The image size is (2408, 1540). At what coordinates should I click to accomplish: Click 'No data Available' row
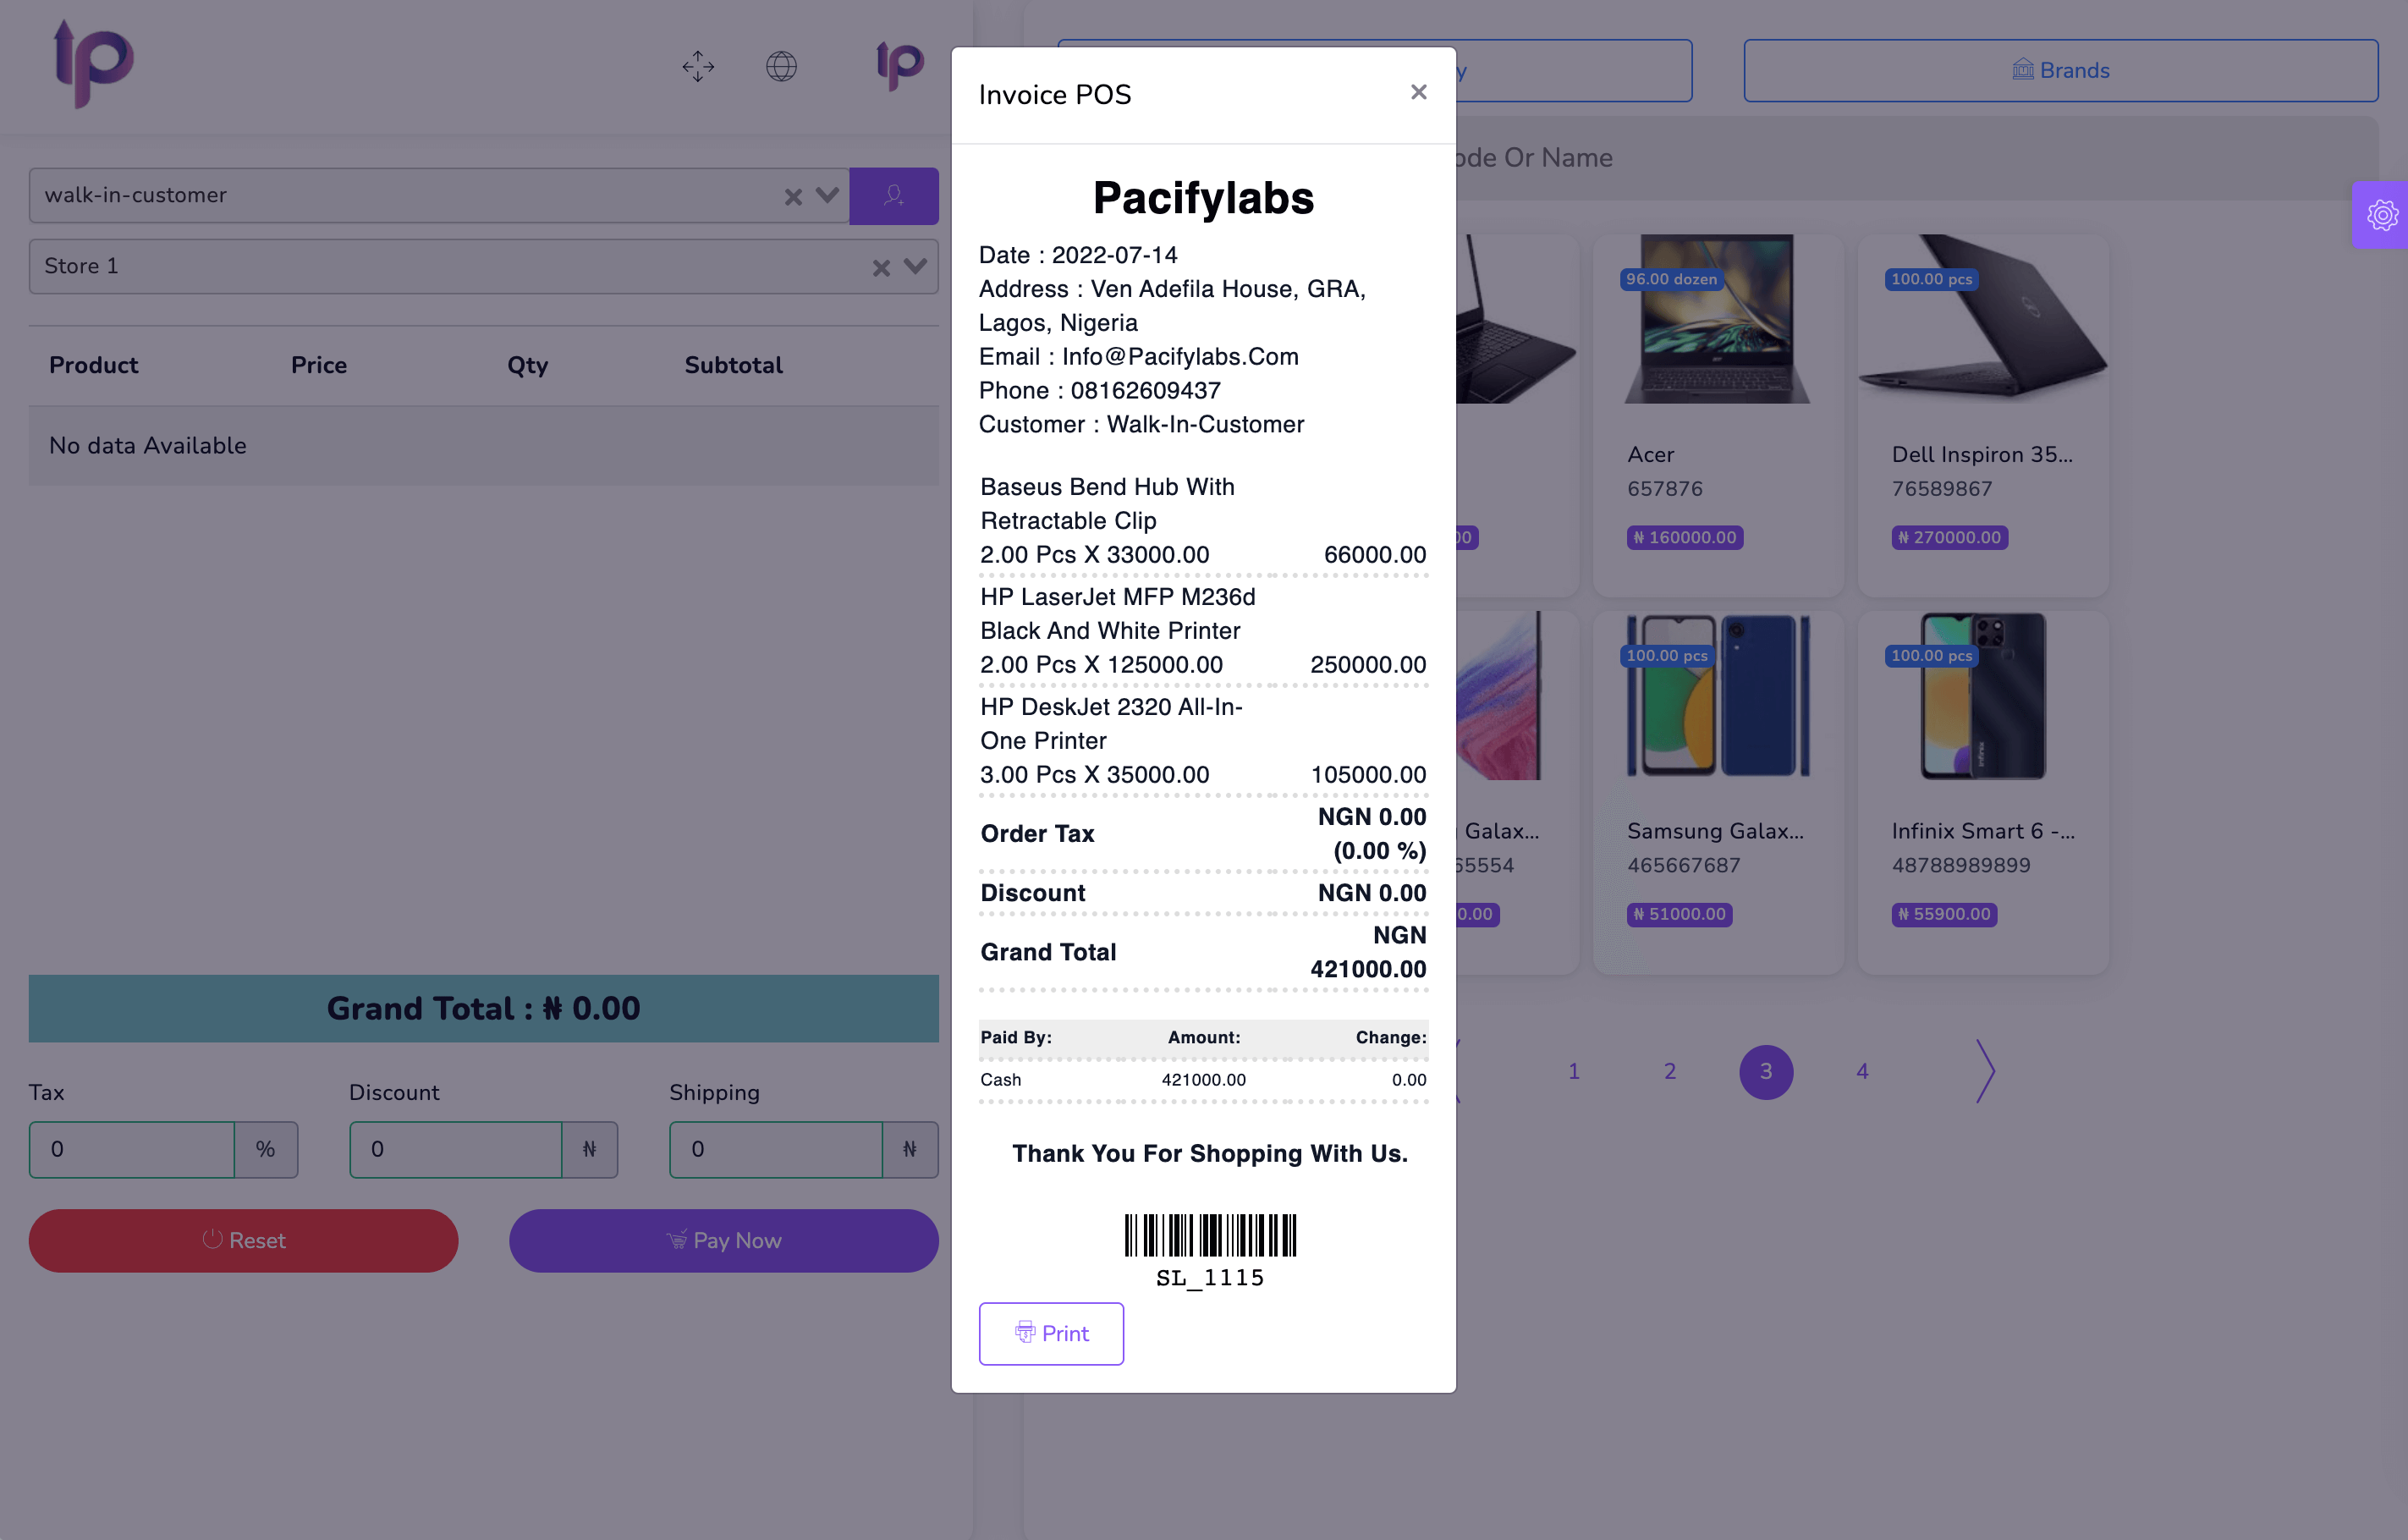point(483,445)
